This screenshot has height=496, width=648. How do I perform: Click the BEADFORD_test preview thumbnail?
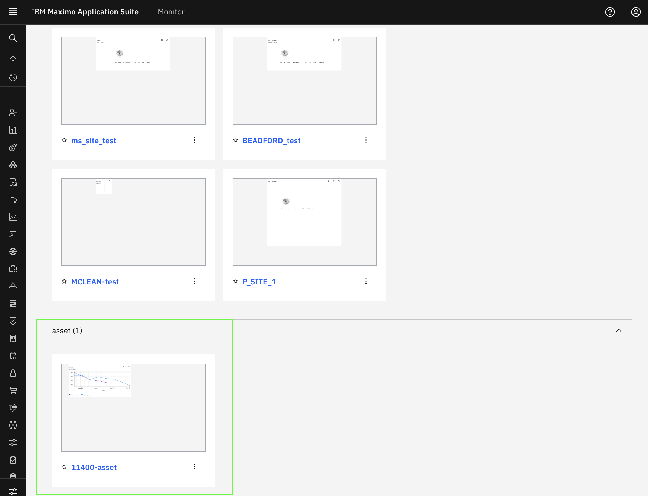click(x=305, y=81)
